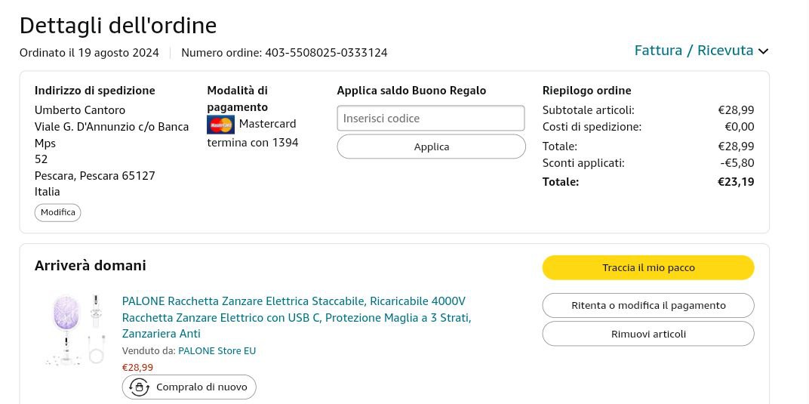
Task: Expand the Fattura / Ricevuta dropdown
Action: pos(694,51)
